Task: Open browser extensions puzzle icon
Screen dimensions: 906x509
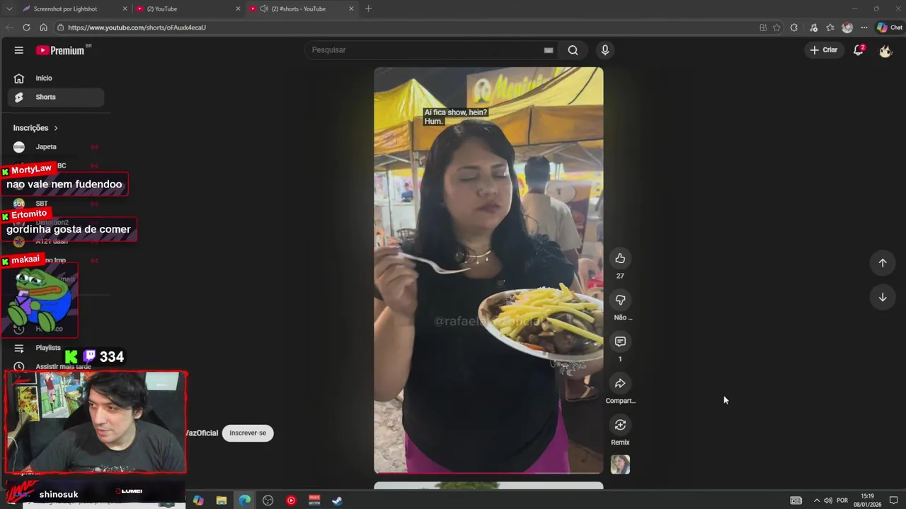Action: coord(794,28)
